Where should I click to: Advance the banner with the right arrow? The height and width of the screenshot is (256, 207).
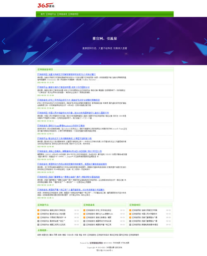coord(205,41)
